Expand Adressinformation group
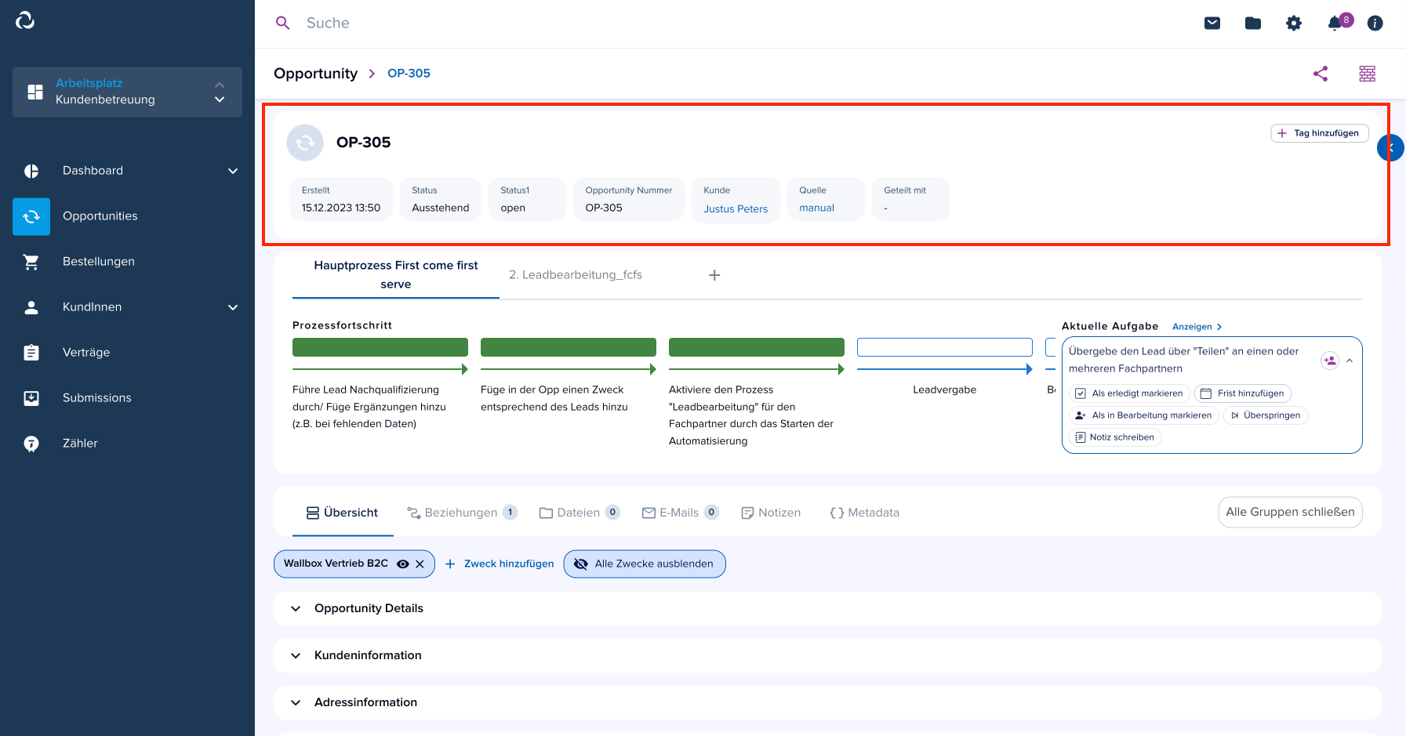The image size is (1406, 736). coord(827,702)
